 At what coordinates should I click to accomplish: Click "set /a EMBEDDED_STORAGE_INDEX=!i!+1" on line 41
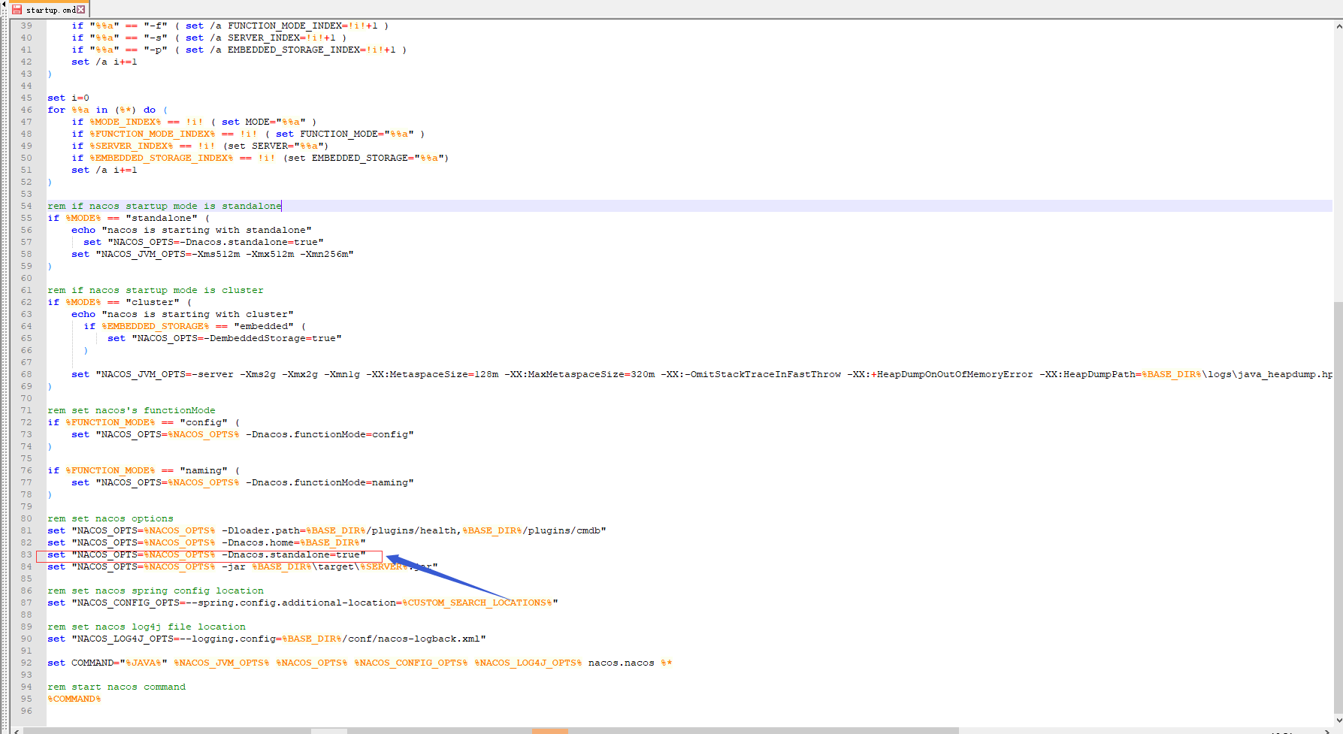pyautogui.click(x=291, y=50)
